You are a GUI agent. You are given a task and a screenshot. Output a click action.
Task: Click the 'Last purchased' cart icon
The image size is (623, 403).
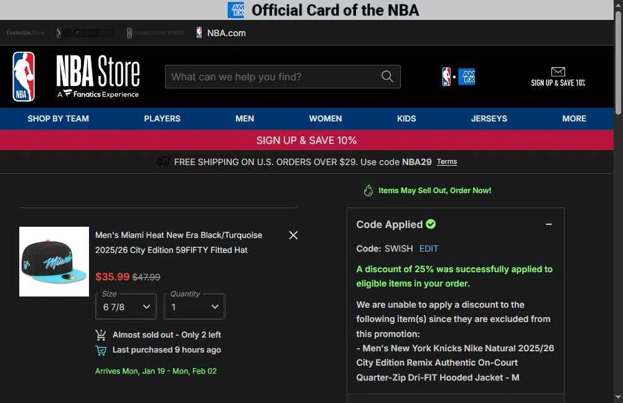(x=101, y=350)
